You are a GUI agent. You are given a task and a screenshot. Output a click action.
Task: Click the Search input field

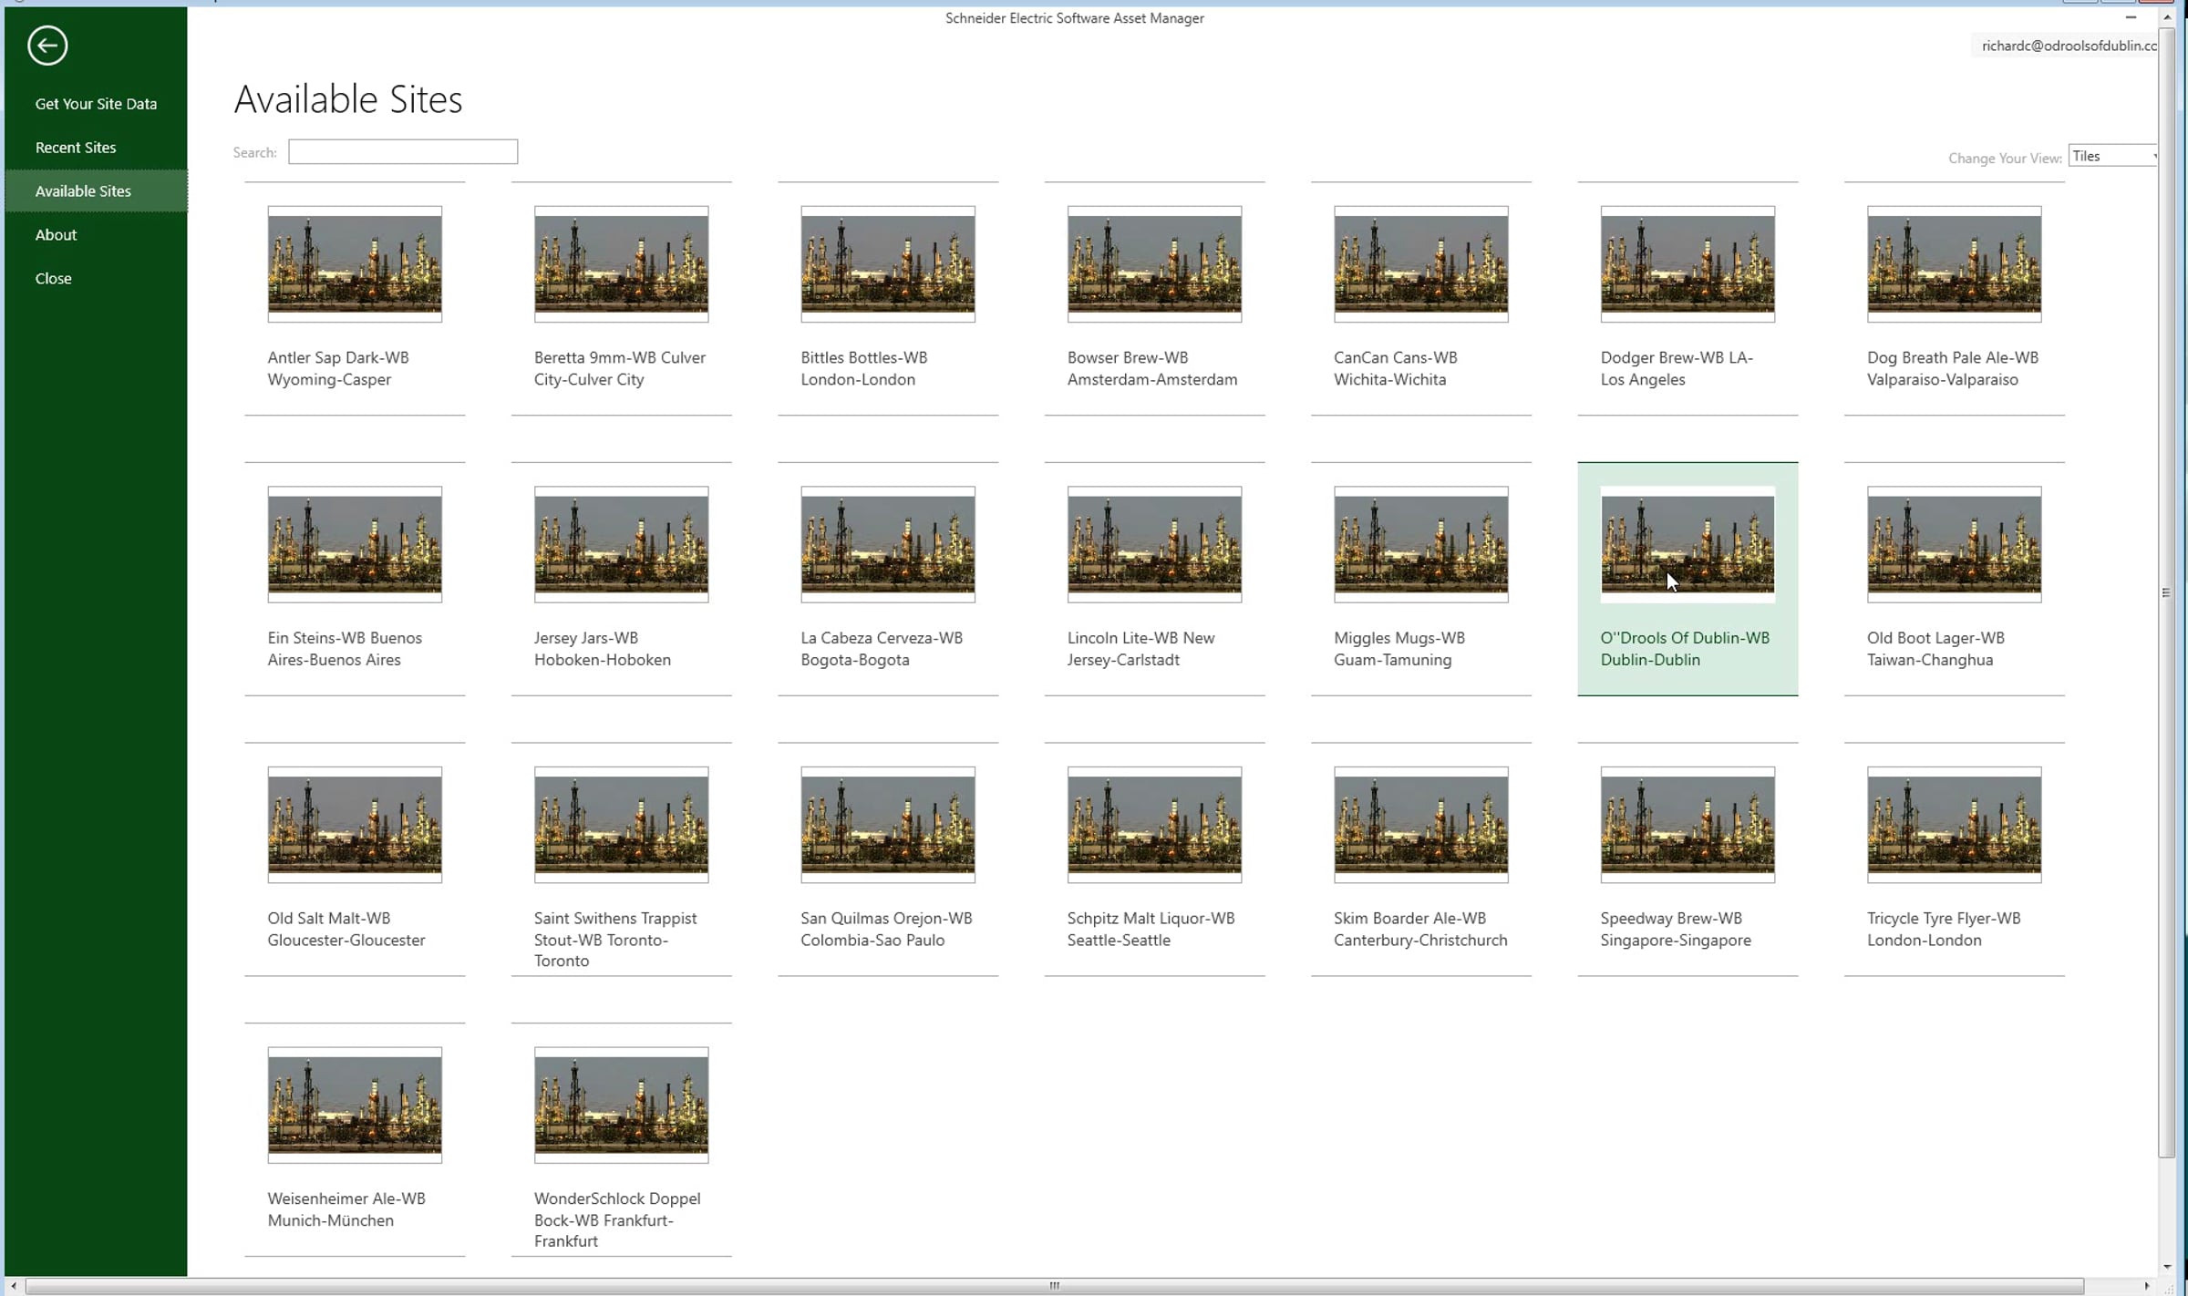tap(403, 152)
